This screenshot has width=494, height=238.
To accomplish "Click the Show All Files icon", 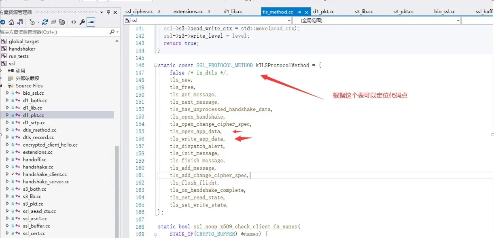I will tap(62, 22).
